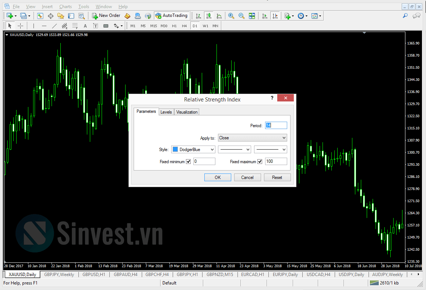Screen dimensions: 426x290
Task: Select the text A tool
Action: click(x=85, y=26)
